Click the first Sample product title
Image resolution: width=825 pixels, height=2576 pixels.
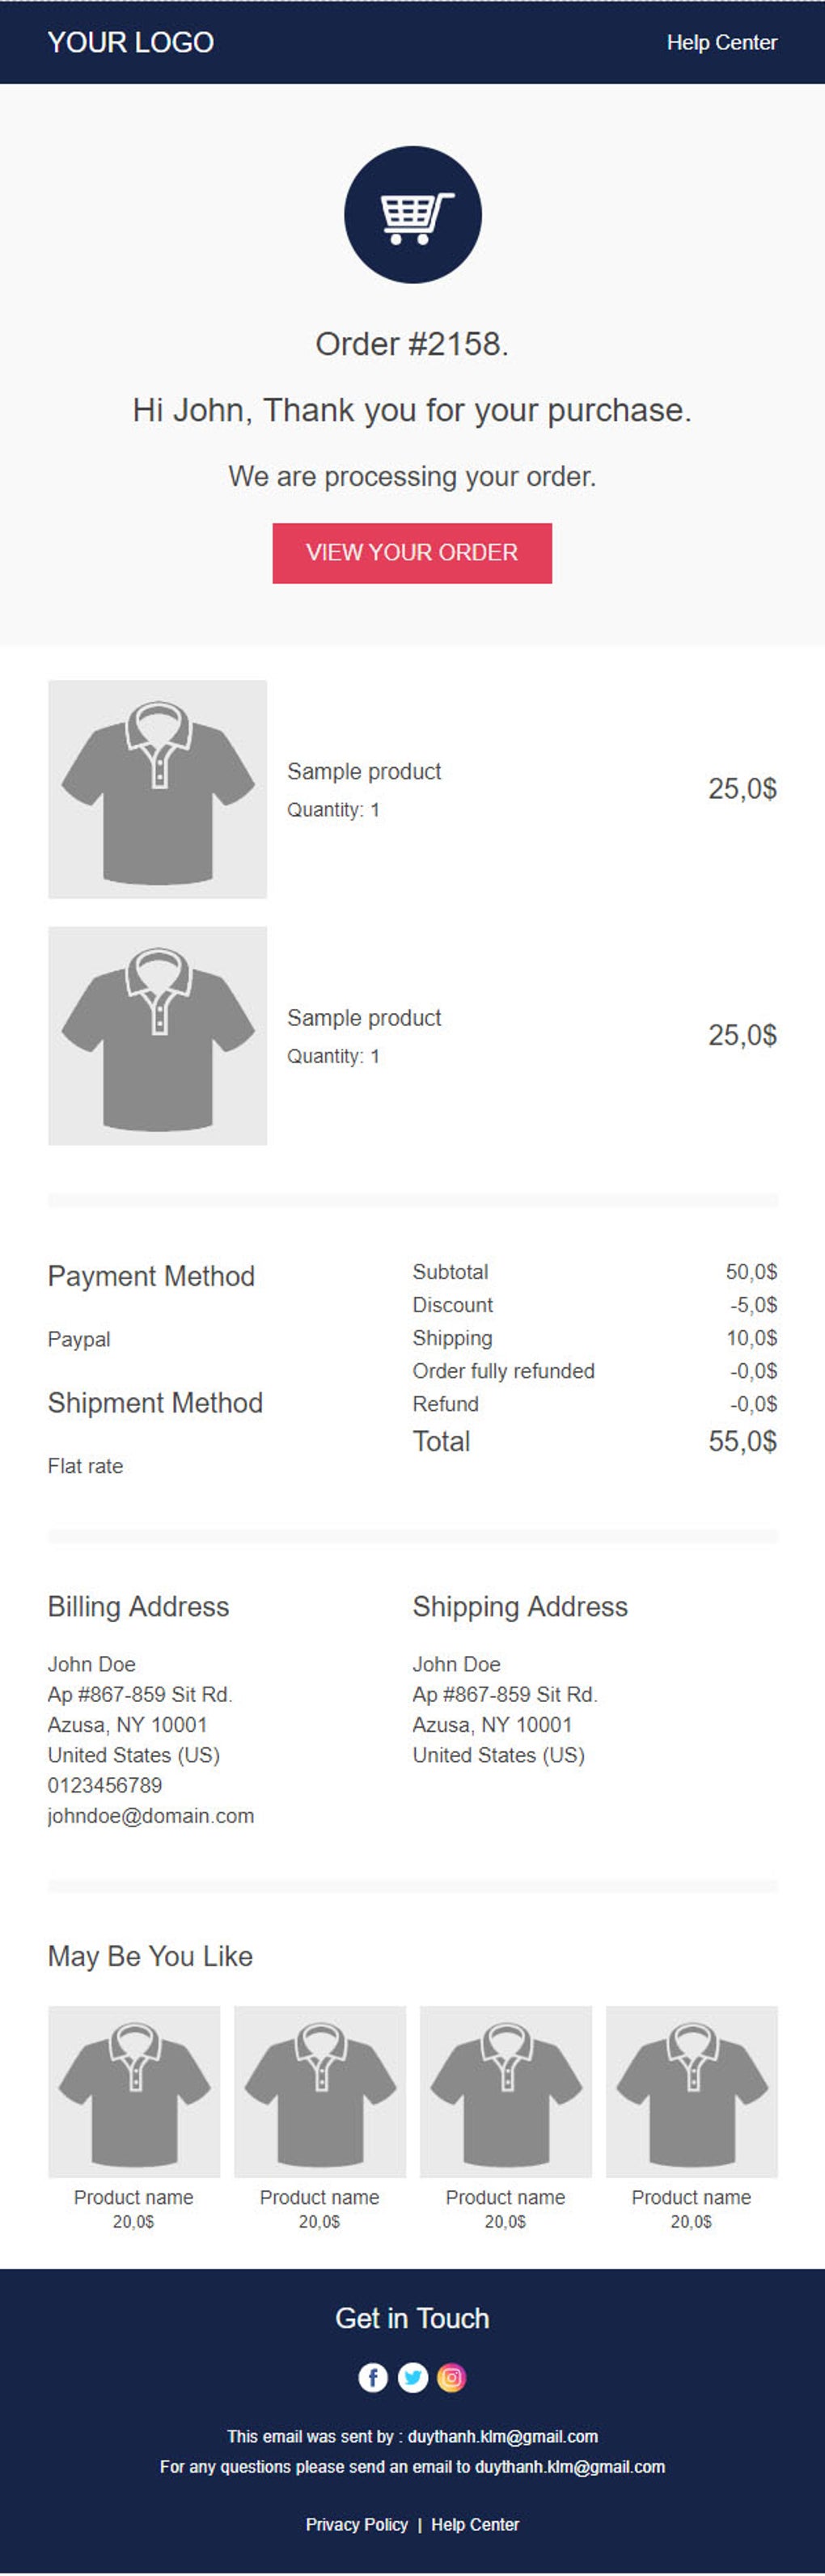click(364, 771)
